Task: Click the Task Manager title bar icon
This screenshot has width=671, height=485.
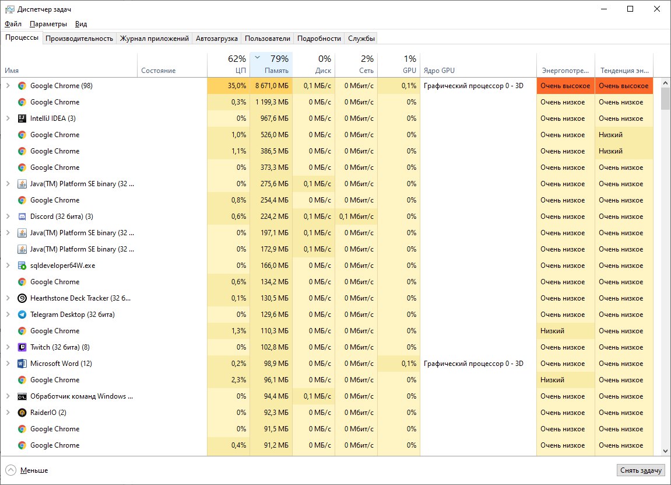Action: point(9,9)
